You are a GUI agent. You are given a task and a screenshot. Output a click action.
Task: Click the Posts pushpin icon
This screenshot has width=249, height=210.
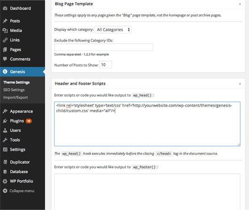coord(5,21)
